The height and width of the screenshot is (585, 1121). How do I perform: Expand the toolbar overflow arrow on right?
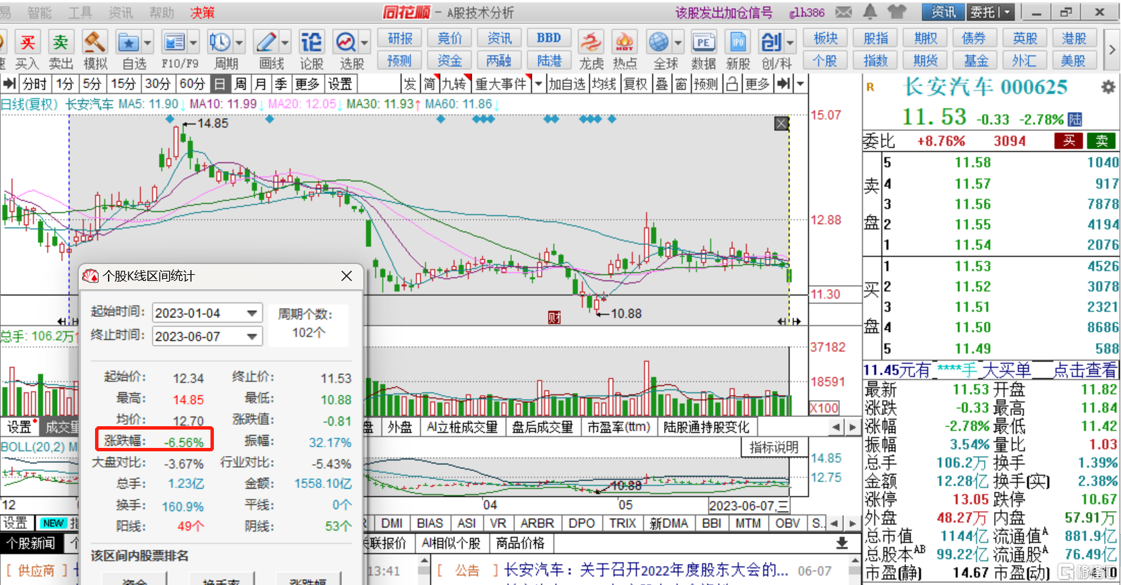coord(1111,50)
